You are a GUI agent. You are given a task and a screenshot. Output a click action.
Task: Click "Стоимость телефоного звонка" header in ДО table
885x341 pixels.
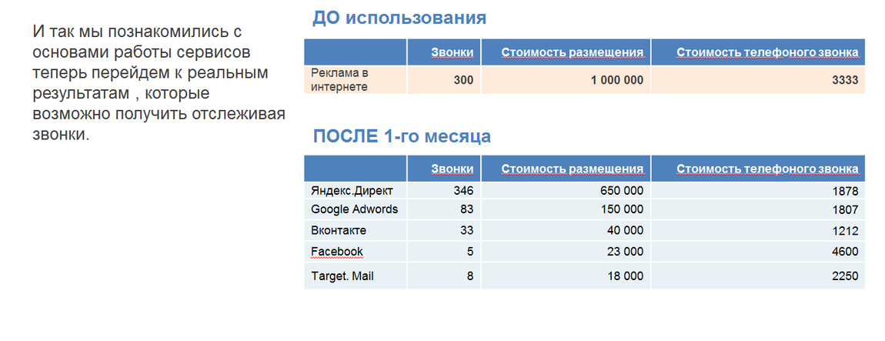click(767, 52)
